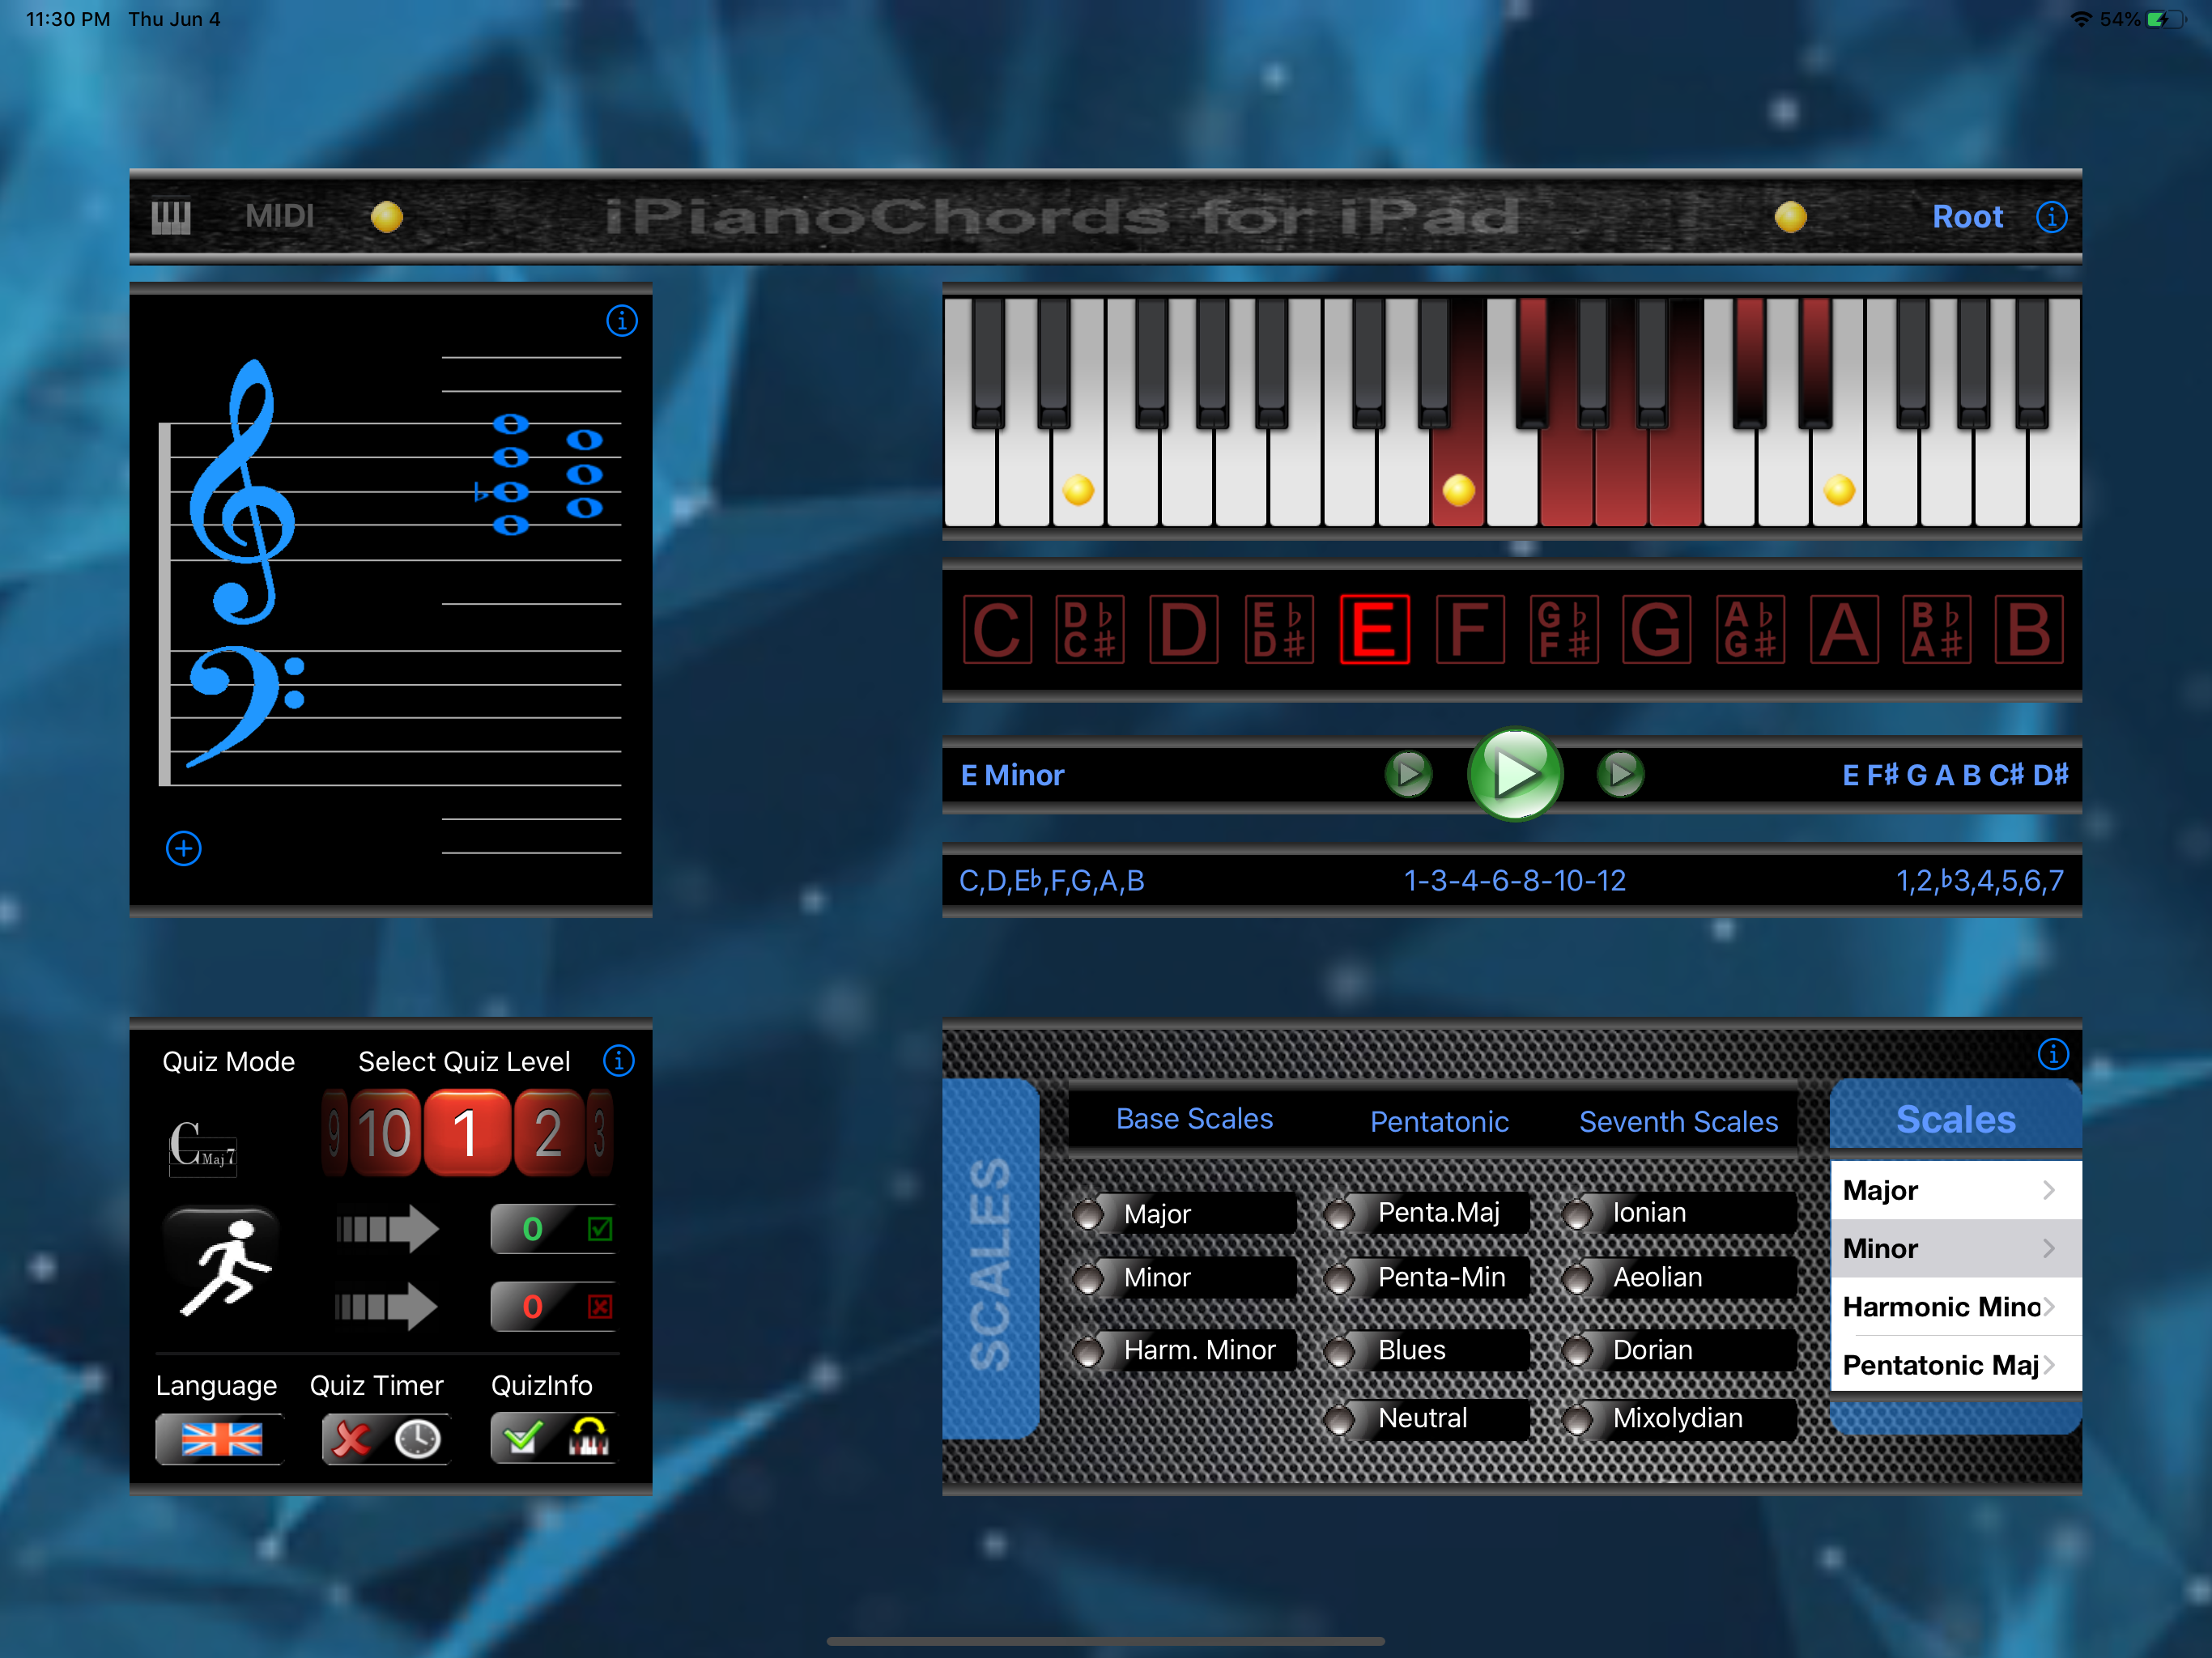Select root note G

pos(1657,629)
